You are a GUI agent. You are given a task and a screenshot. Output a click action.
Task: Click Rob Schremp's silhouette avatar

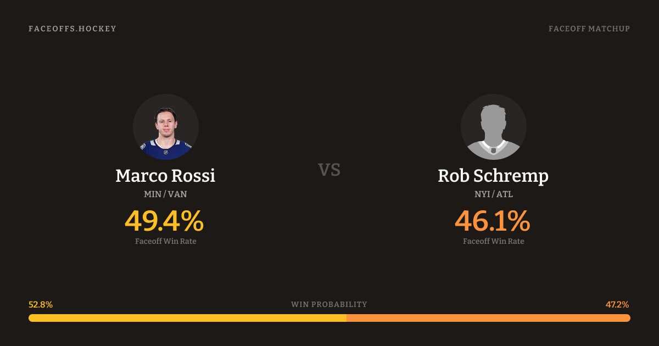point(493,127)
